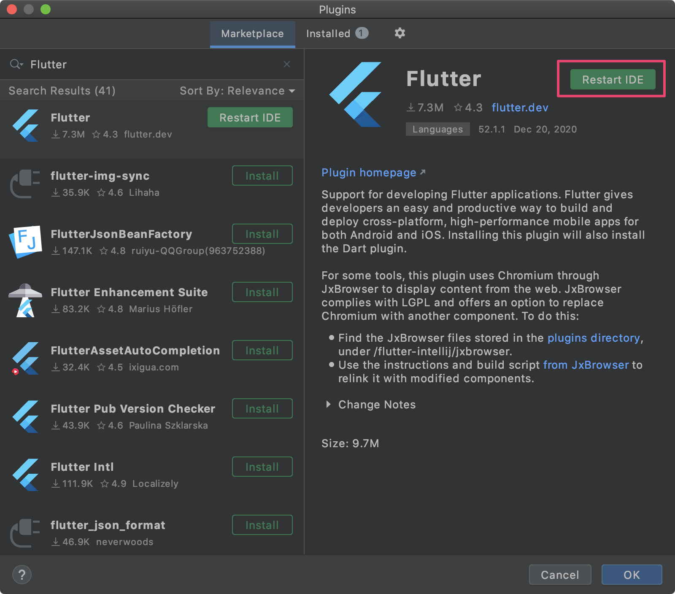Select Flutter Enhancement Suite title
Image resolution: width=675 pixels, height=594 pixels.
click(x=129, y=292)
